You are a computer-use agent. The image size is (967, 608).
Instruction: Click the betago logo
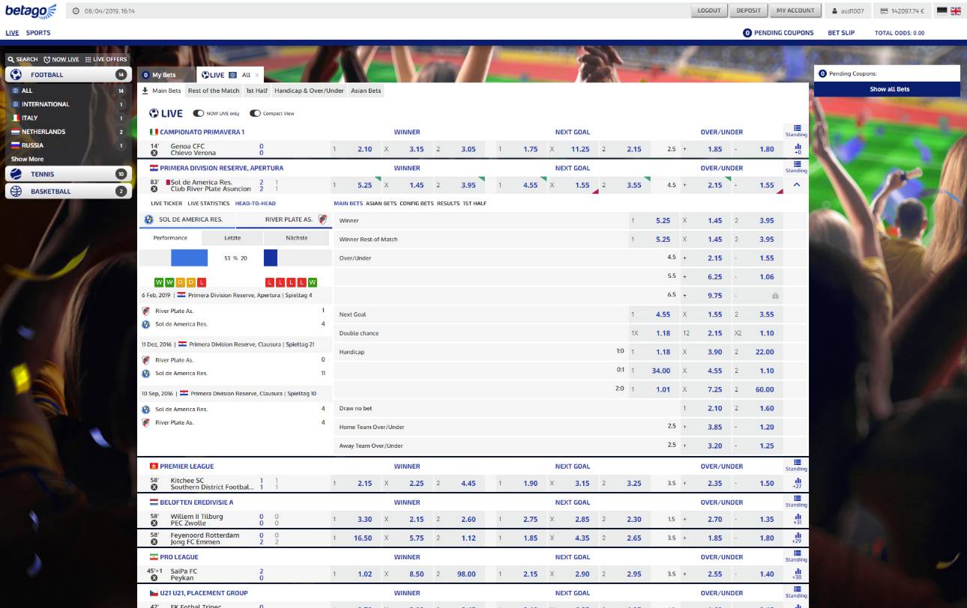(x=31, y=10)
